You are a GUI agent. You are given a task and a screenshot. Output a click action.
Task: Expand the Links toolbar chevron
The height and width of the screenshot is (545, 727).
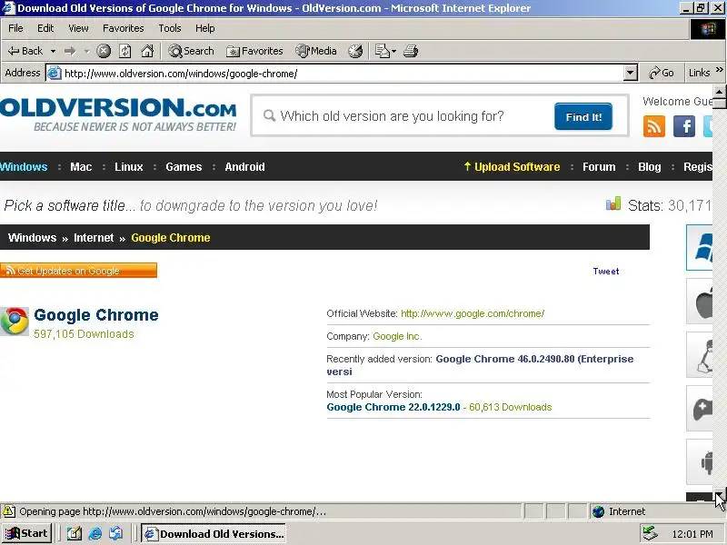(x=719, y=70)
